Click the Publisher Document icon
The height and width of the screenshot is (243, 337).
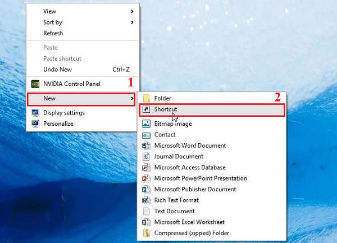click(146, 189)
